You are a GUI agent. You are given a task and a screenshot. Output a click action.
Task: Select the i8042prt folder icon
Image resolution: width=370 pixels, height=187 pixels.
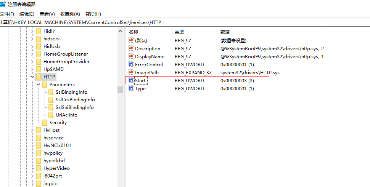tap(39, 176)
